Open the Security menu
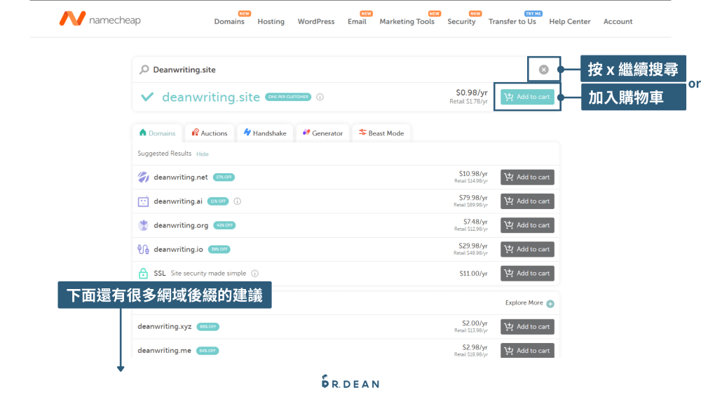Screen dimensions: 701x402 pyautogui.click(x=461, y=22)
